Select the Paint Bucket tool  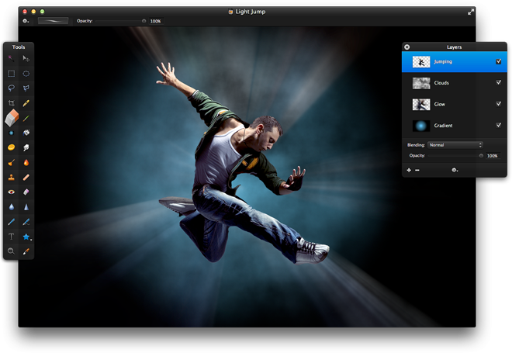click(26, 133)
